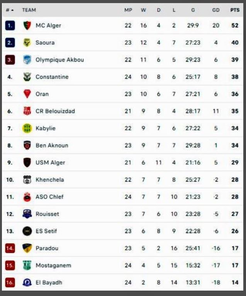Screen dimensions: 246x296
Task: Click the CR Belouizdad club logo
Action: pyautogui.click(x=27, y=111)
